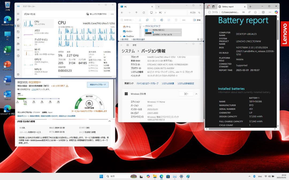Click Edge address bar file URL

click(230, 12)
